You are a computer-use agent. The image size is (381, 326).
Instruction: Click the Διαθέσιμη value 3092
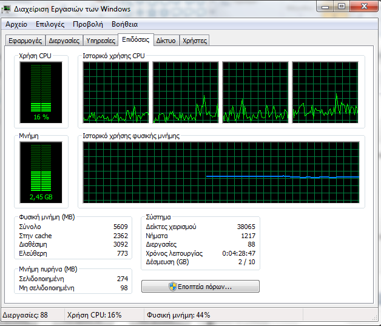pyautogui.click(x=121, y=244)
